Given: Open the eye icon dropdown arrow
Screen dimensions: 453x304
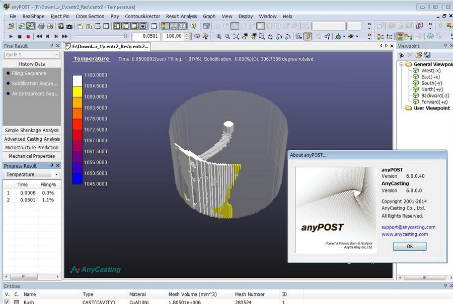Looking at the screenshot, I should point(357,36).
